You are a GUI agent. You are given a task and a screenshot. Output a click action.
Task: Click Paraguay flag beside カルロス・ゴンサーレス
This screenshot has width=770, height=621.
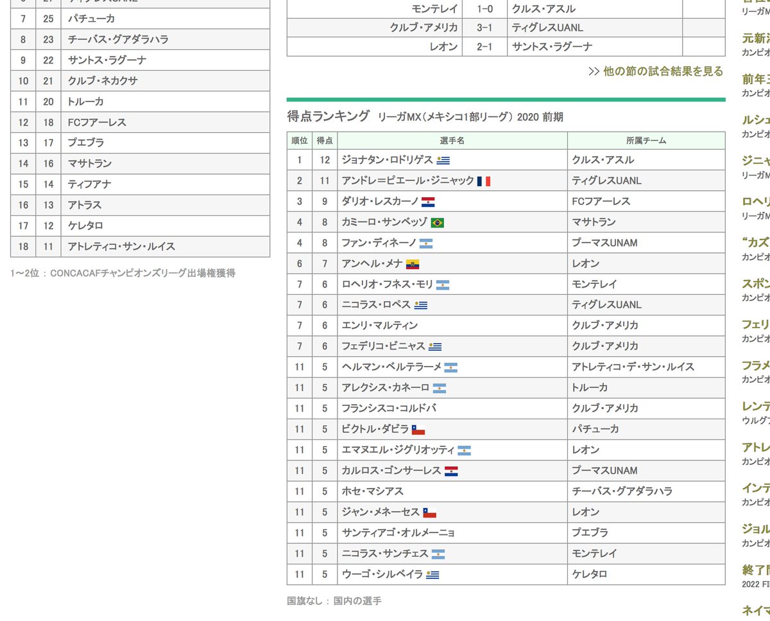(451, 471)
